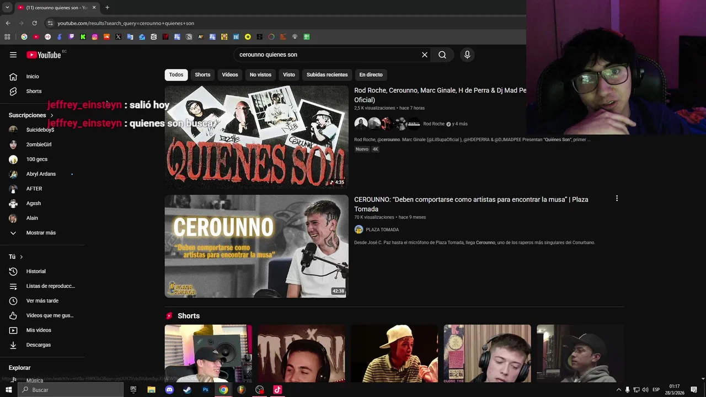Go back to previous page

[x=8, y=23]
